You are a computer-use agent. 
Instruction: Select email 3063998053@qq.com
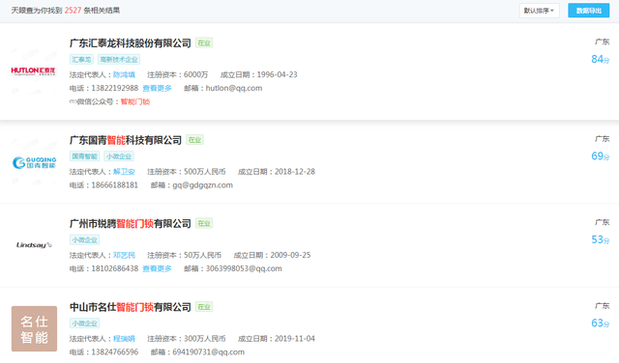[244, 268]
